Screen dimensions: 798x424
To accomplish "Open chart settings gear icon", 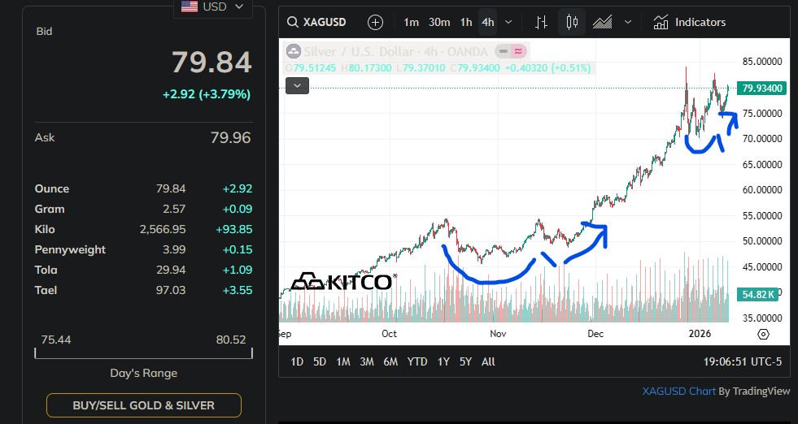I will click(x=763, y=334).
